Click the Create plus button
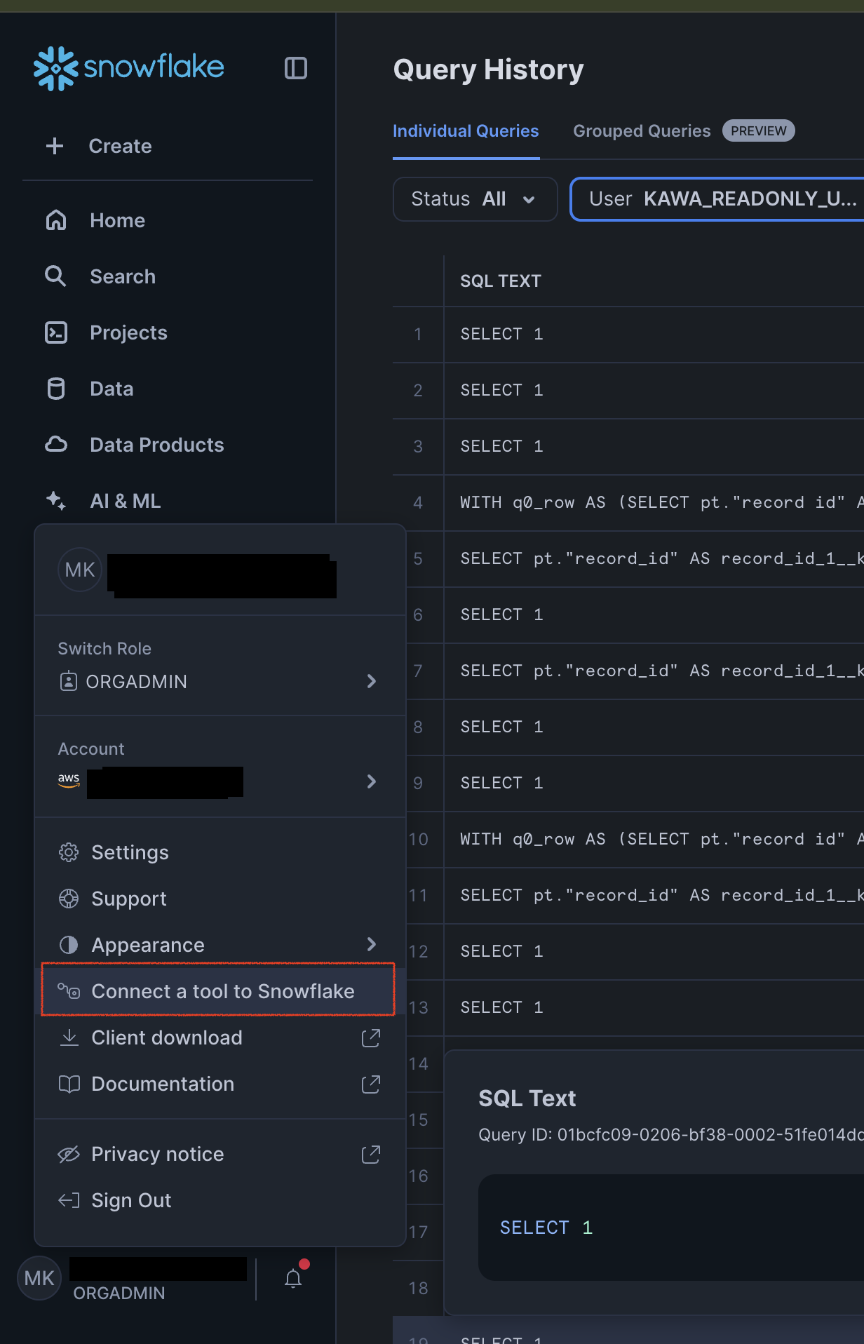Image resolution: width=864 pixels, height=1344 pixels. (x=99, y=146)
